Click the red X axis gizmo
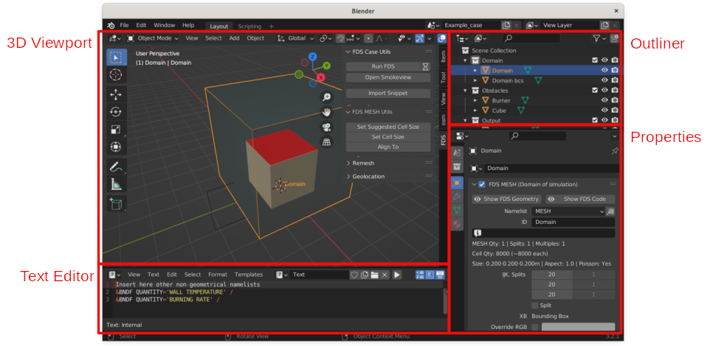The width and height of the screenshot is (710, 346). [x=322, y=77]
